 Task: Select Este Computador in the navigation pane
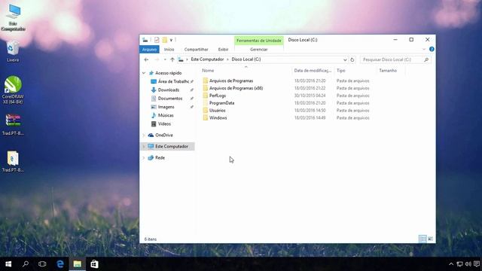pyautogui.click(x=172, y=147)
